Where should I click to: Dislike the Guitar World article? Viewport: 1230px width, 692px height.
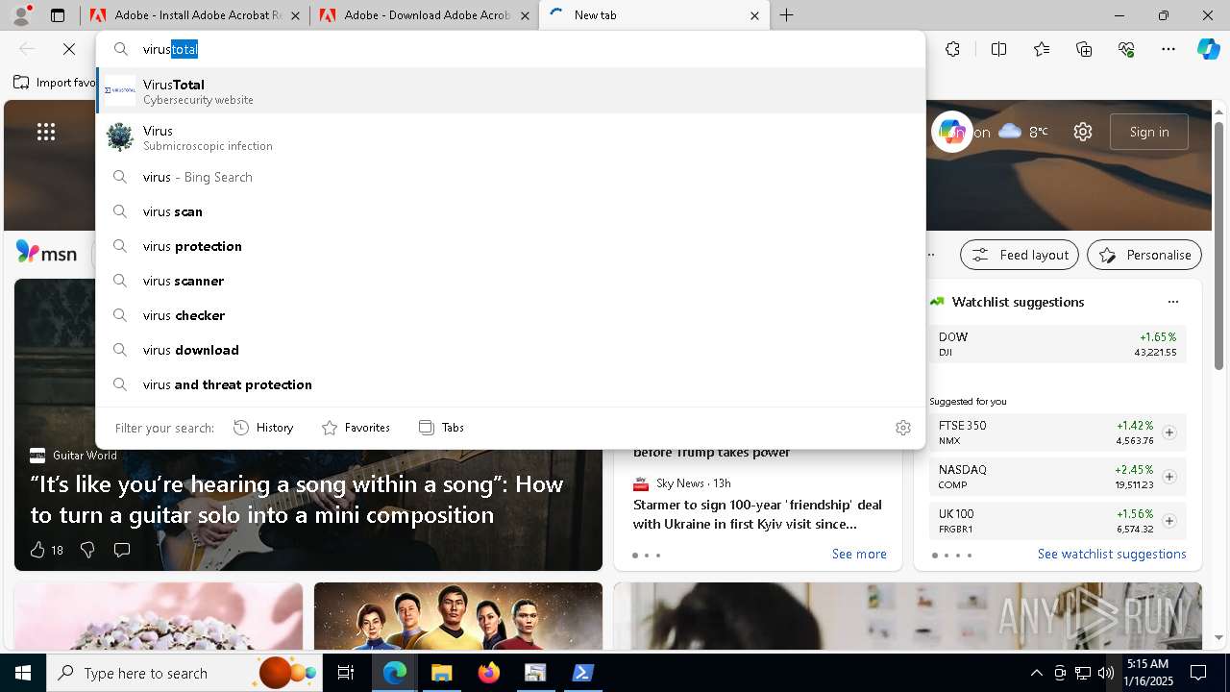[87, 550]
